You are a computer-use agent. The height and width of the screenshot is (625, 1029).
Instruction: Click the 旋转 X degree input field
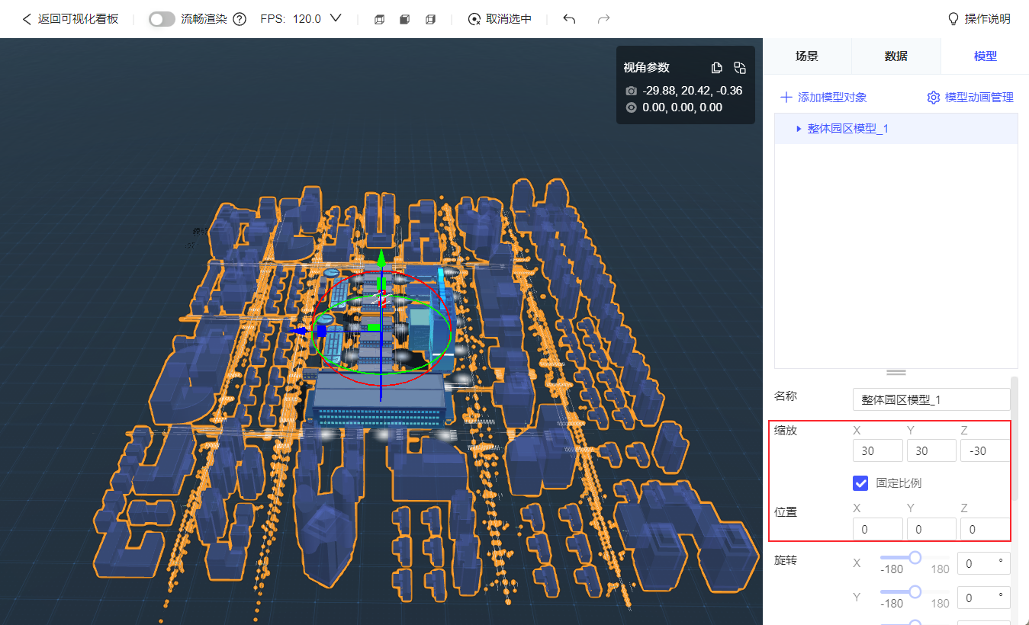pos(983,563)
